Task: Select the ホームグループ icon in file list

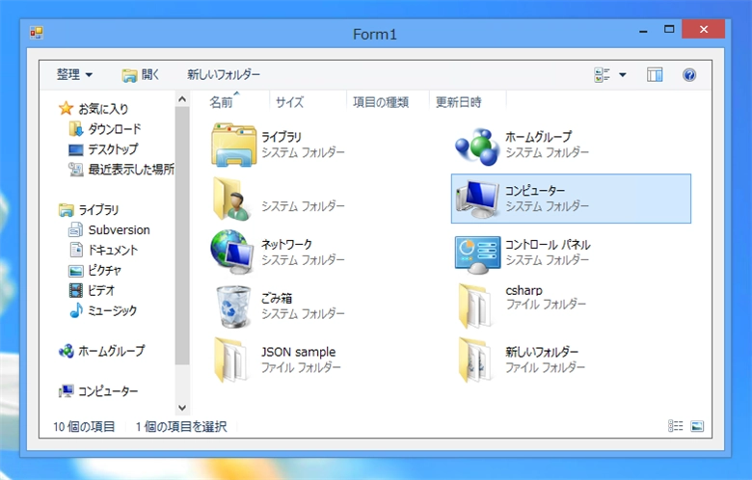Action: (477, 147)
